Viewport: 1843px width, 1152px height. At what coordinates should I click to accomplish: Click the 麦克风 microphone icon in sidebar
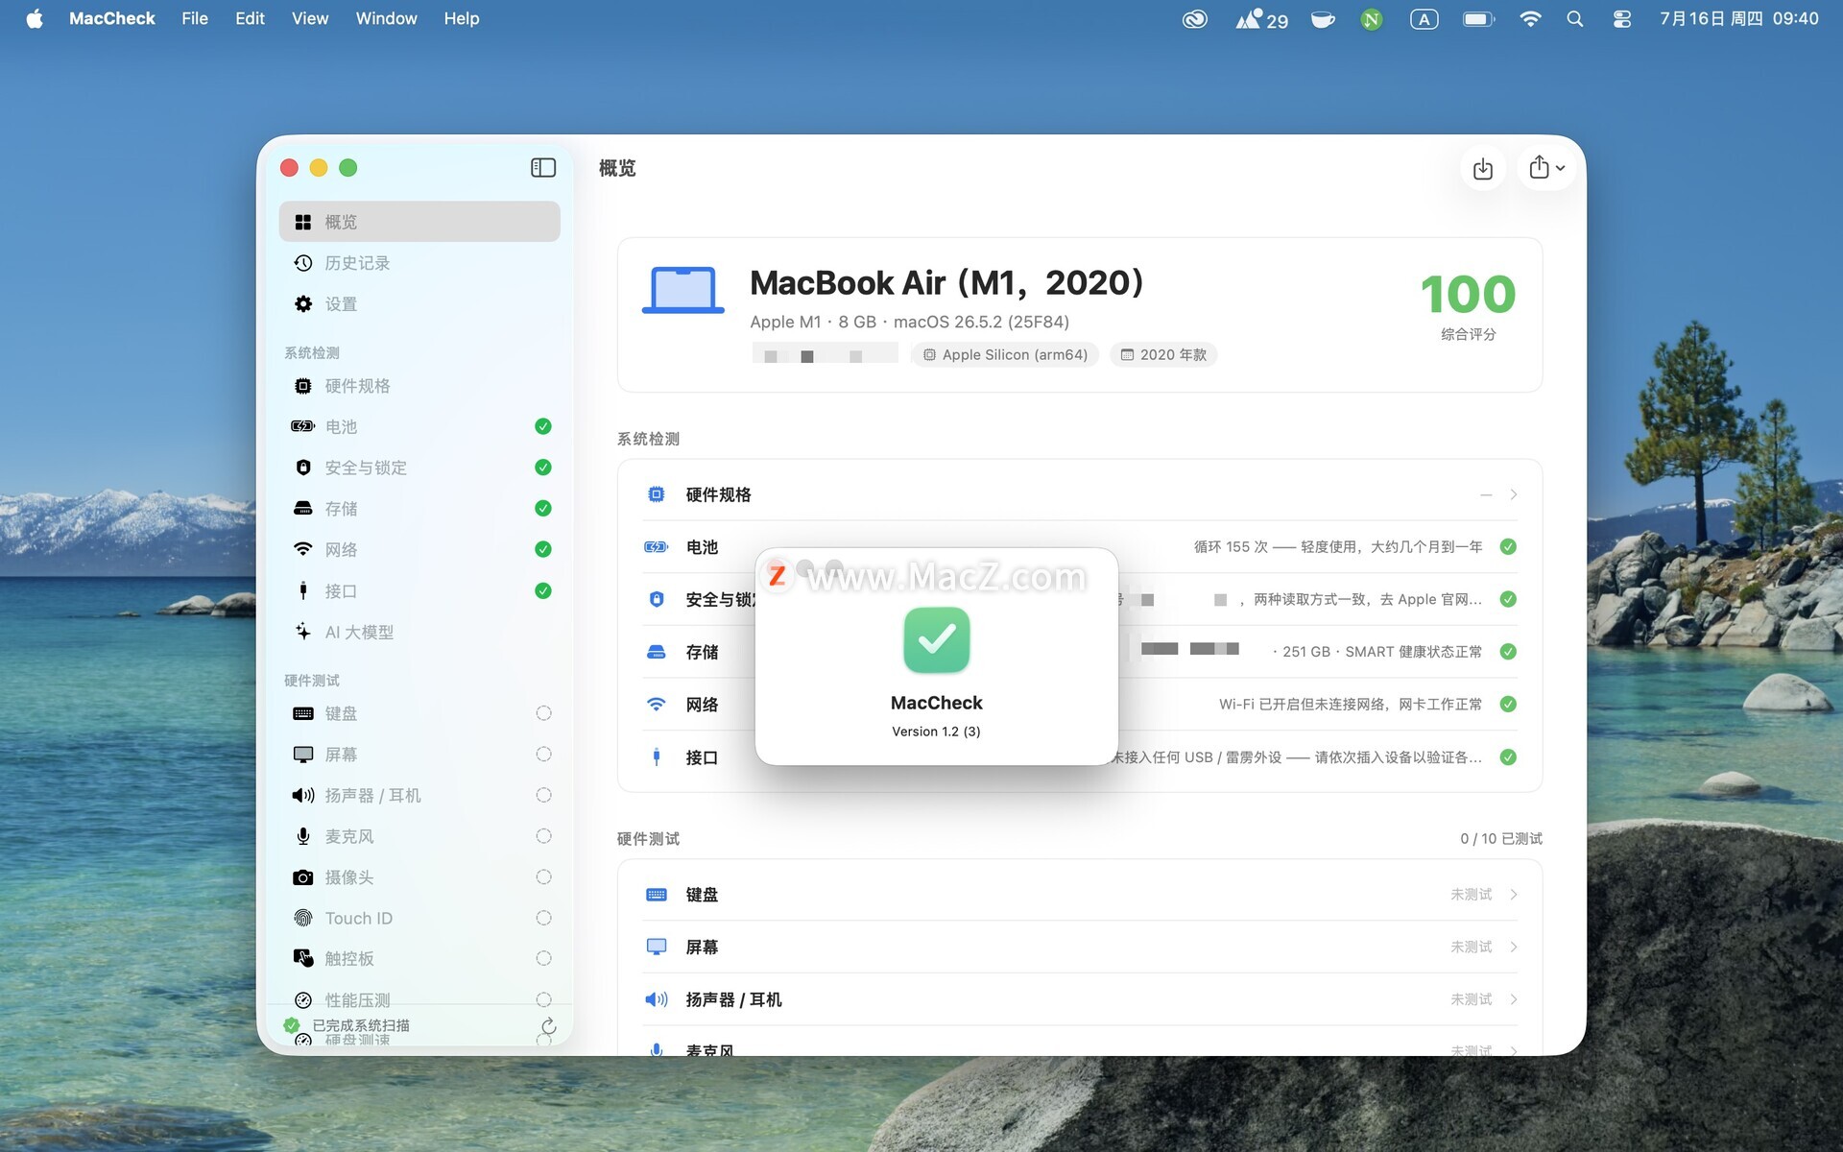click(x=303, y=836)
